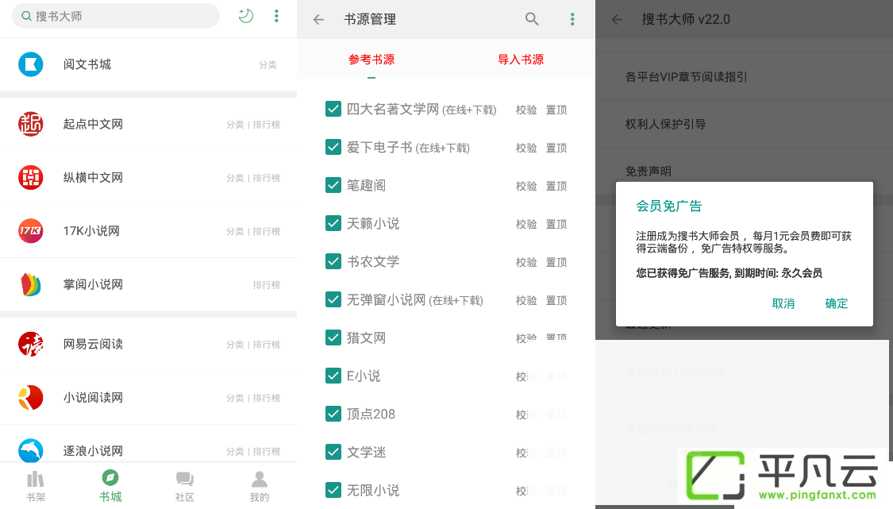Image resolution: width=893 pixels, height=509 pixels.
Task: Tap the 起点中文网 red logo
Action: point(31,124)
